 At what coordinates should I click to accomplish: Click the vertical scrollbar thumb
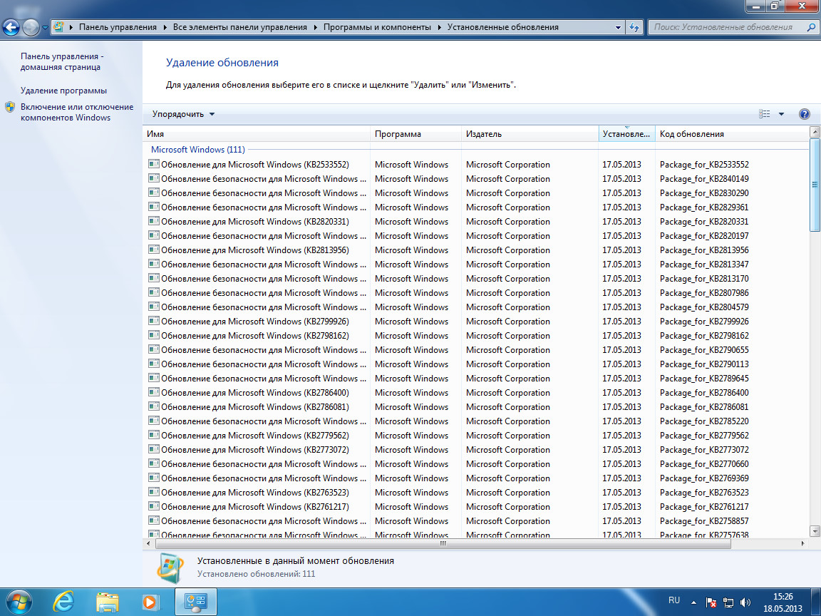point(815,185)
